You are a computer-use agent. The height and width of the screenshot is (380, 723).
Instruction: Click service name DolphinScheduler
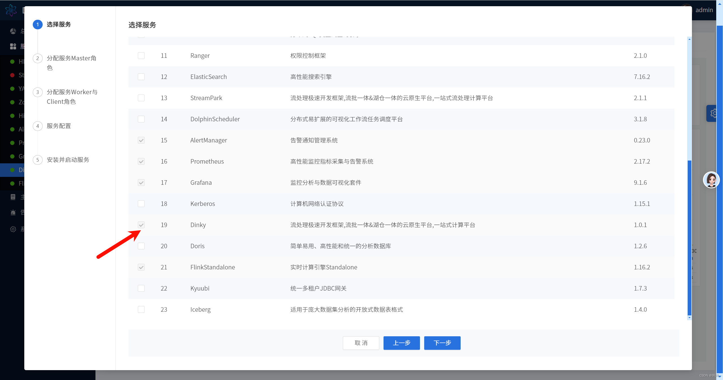(215, 119)
